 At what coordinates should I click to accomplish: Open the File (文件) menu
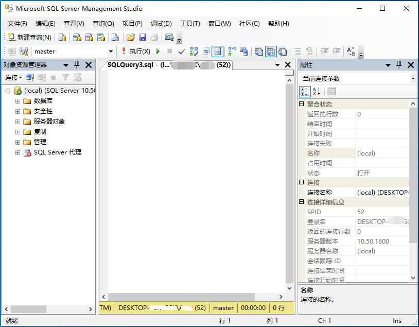click(x=18, y=24)
